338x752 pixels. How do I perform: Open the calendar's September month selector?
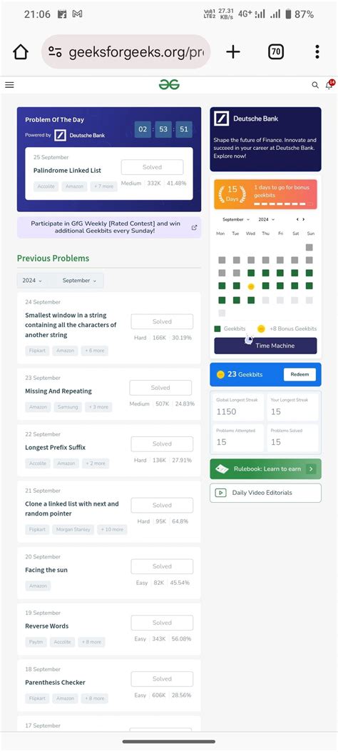pos(237,219)
